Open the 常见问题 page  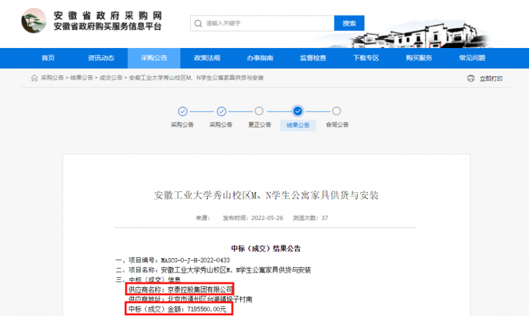tap(472, 58)
